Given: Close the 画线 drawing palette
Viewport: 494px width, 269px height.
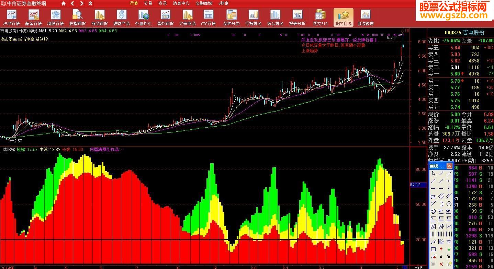Looking at the screenshot, I should (x=449, y=166).
